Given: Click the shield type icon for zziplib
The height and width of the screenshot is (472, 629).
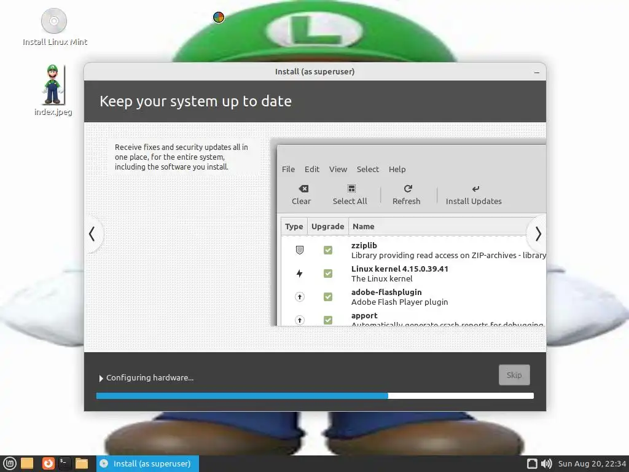Looking at the screenshot, I should 299,250.
